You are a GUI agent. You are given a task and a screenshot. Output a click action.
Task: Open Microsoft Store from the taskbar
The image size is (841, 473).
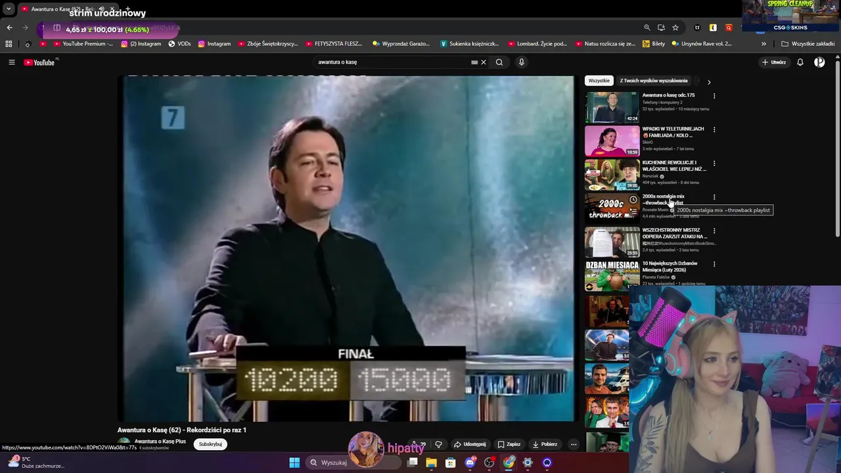451,462
